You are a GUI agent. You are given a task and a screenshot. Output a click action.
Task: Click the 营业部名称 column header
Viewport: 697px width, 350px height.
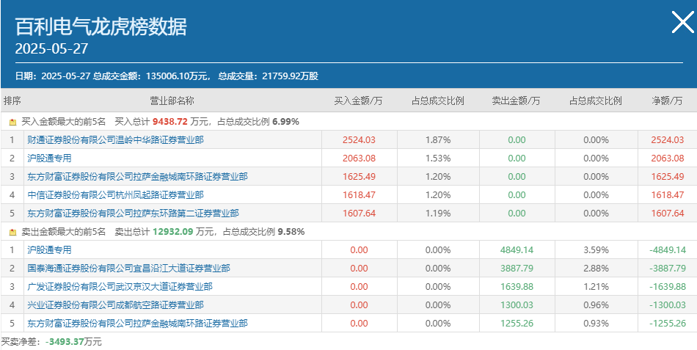172,101
